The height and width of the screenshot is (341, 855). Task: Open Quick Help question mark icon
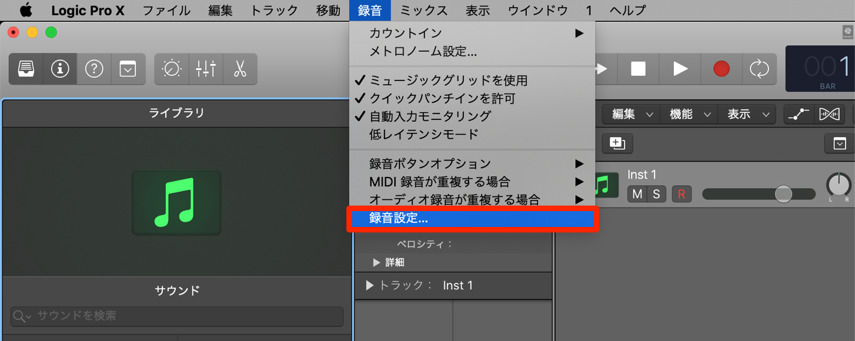tap(94, 69)
